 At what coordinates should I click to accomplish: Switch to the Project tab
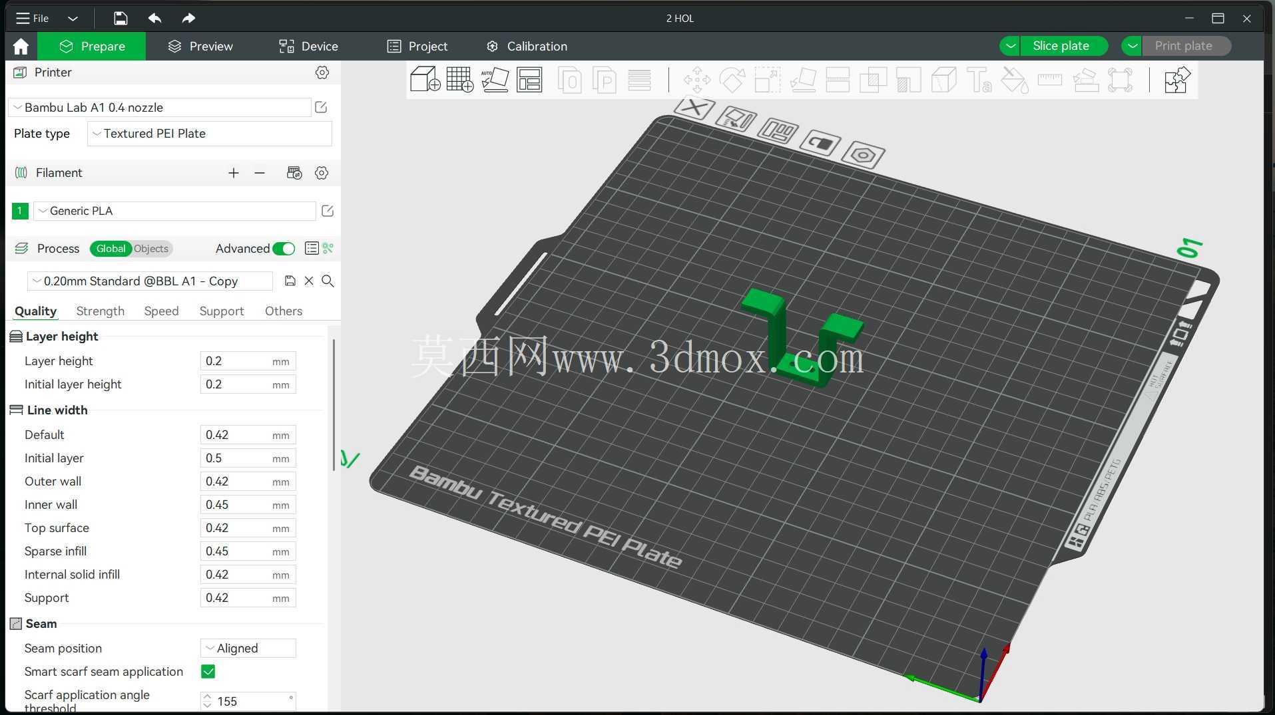[x=417, y=47]
